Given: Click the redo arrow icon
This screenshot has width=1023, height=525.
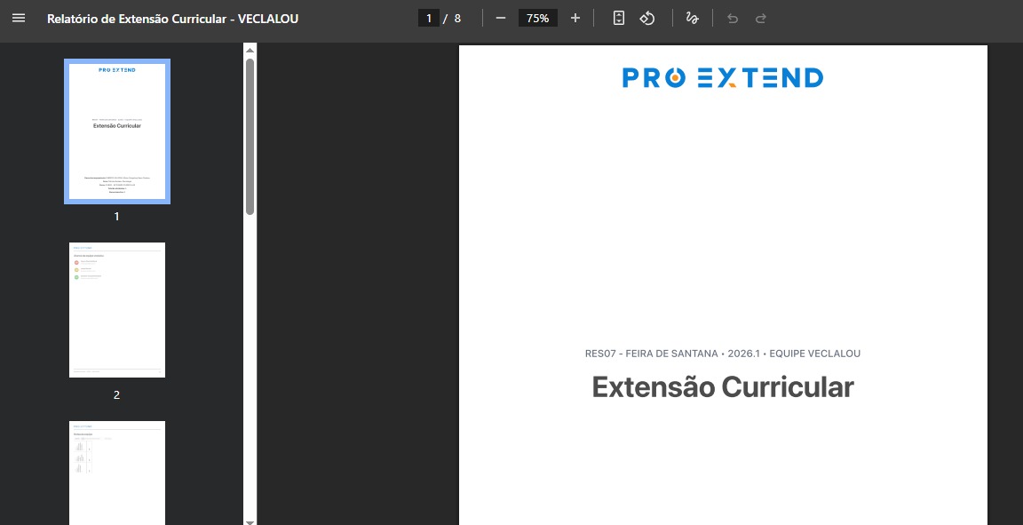Looking at the screenshot, I should [761, 19].
